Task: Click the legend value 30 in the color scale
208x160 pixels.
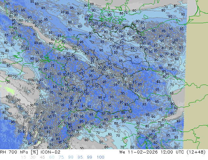Action: click(x=33, y=157)
